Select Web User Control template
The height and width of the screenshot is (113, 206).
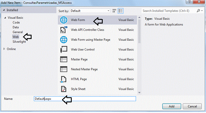coord(83,50)
